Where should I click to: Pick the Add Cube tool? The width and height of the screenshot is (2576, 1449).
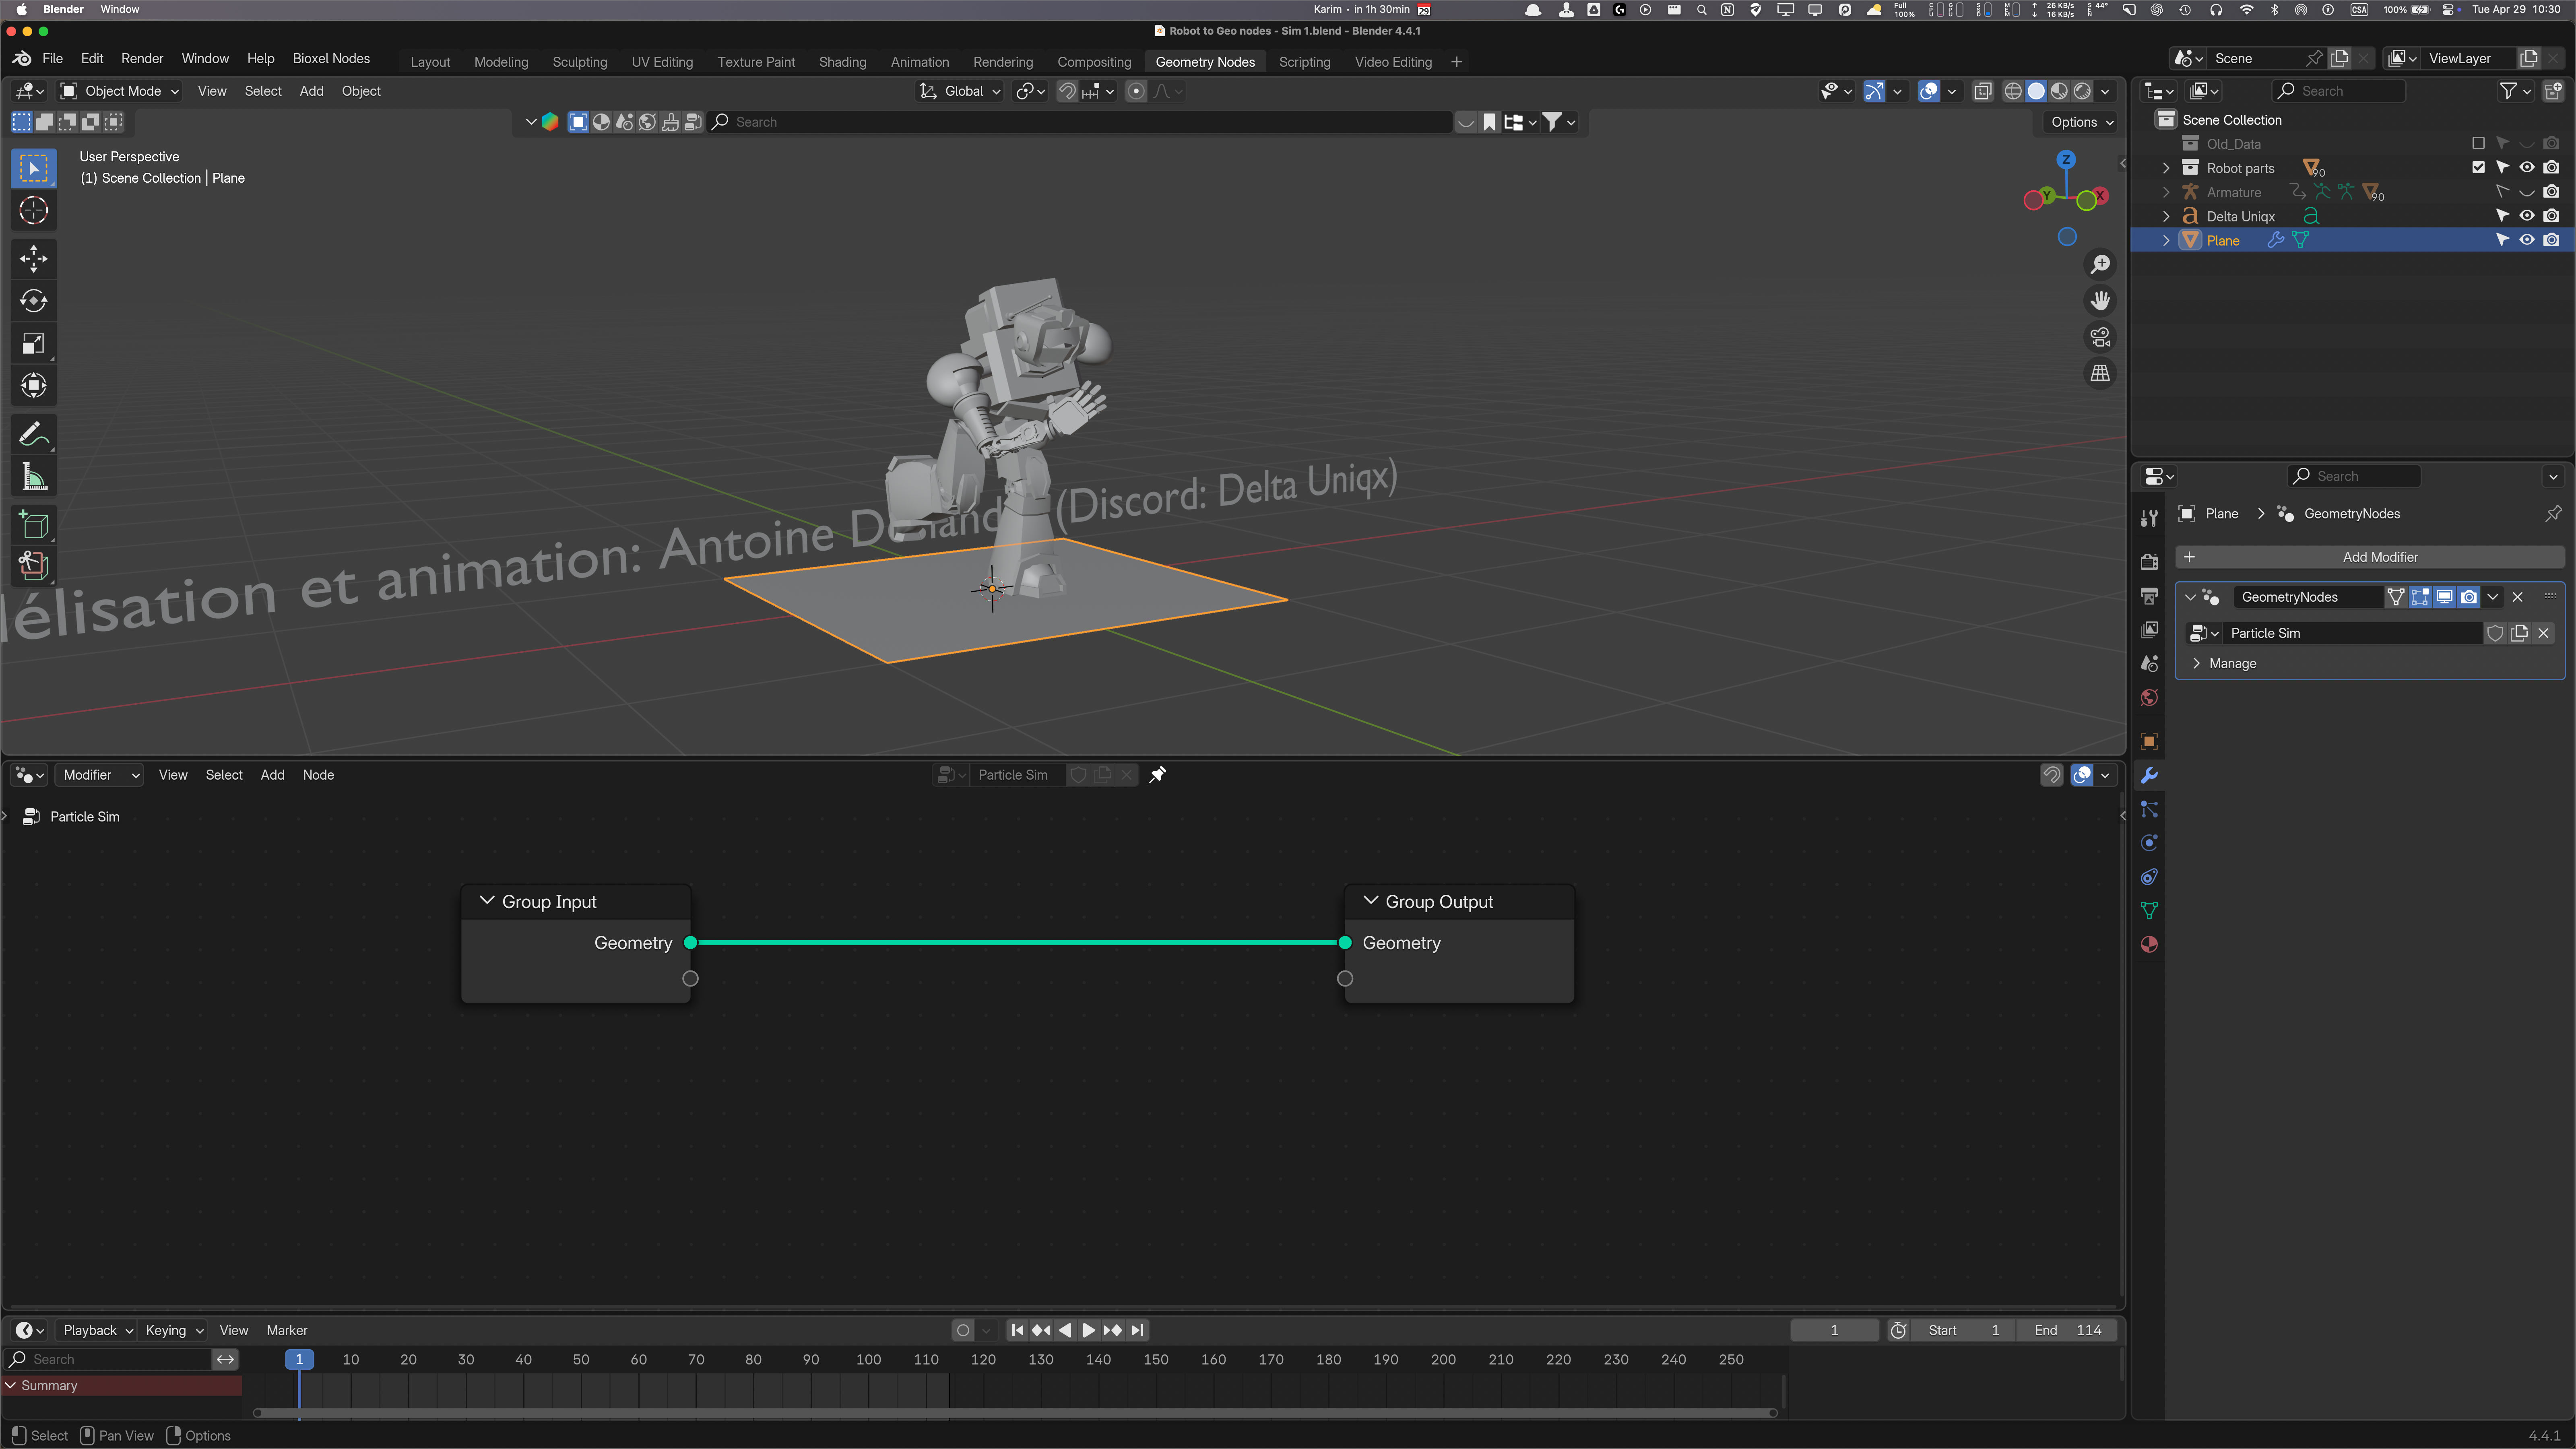click(33, 525)
